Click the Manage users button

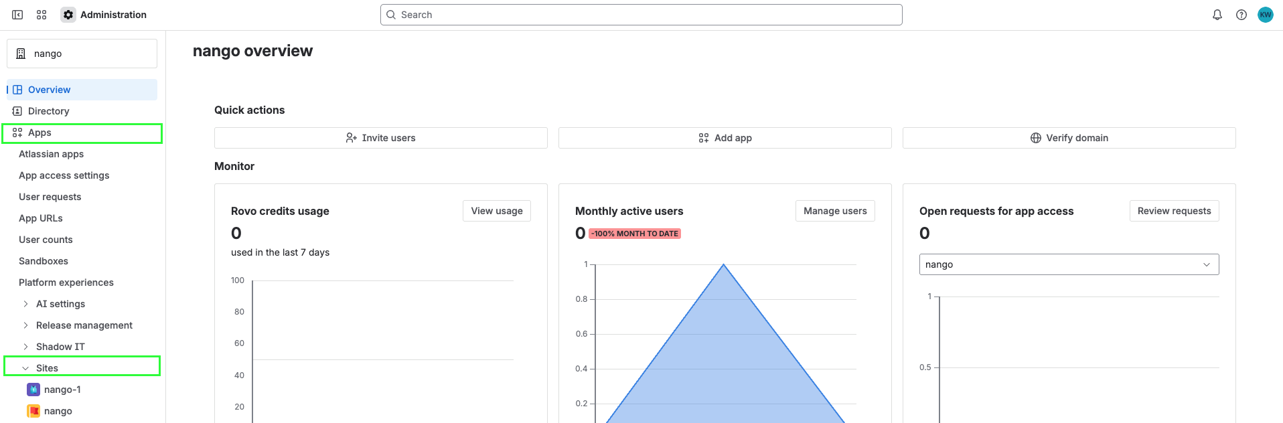pos(835,211)
